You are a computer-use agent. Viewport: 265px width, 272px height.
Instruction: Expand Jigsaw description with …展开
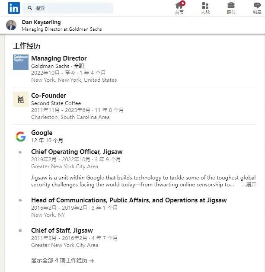pos(249,184)
